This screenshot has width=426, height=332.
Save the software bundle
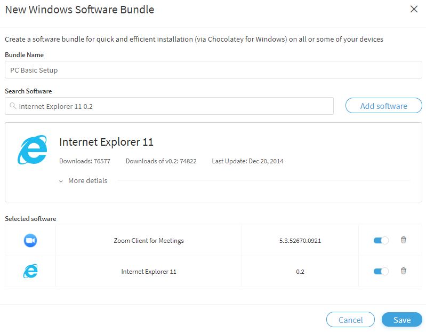click(x=402, y=320)
